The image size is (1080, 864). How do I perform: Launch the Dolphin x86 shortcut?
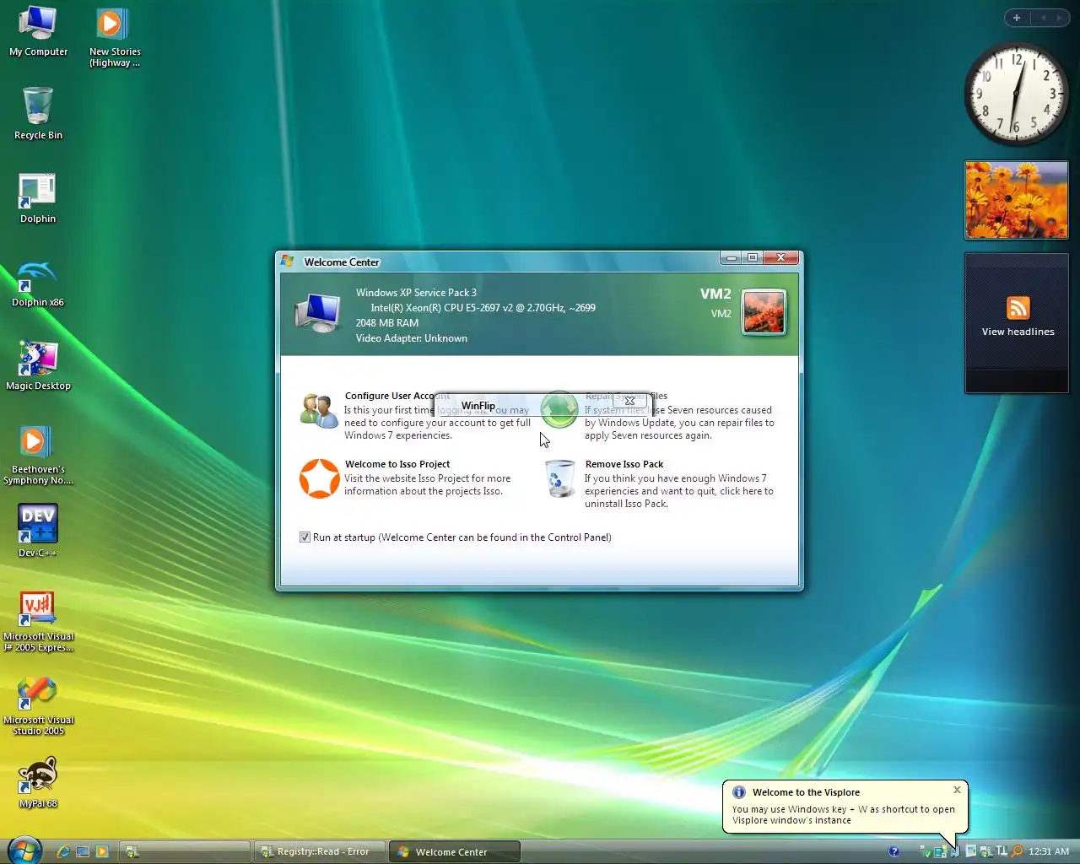pyautogui.click(x=38, y=282)
